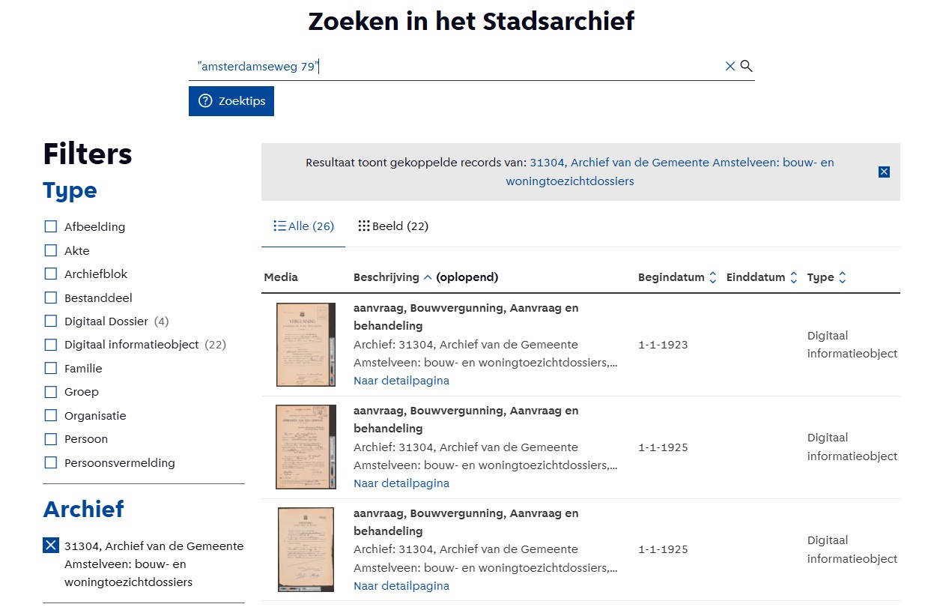Viewport: 931px width, 607px height.
Task: Tick the Groep type filter
Action: [51, 392]
